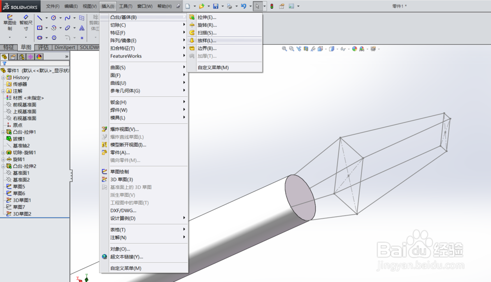Open the 窗口(W) menu

coord(145,6)
